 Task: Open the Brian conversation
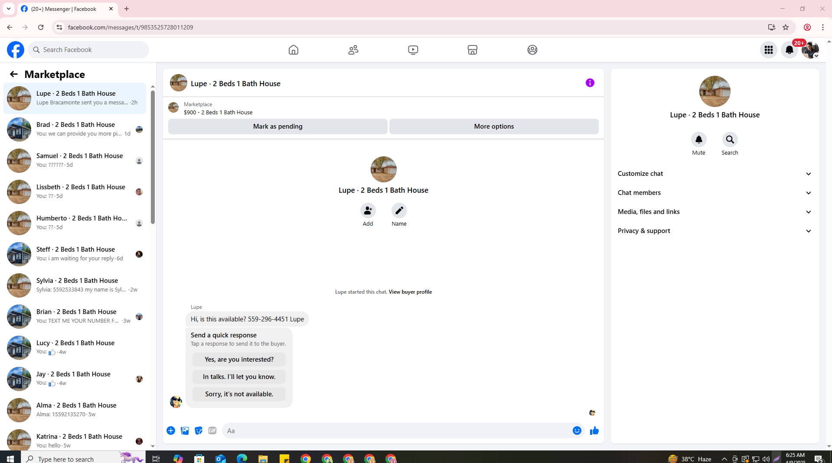click(75, 317)
